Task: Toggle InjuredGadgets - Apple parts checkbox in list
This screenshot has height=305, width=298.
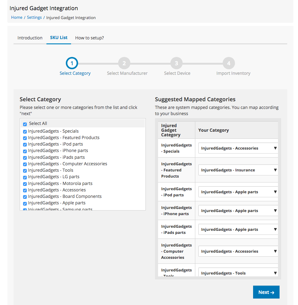Action: coord(25,203)
